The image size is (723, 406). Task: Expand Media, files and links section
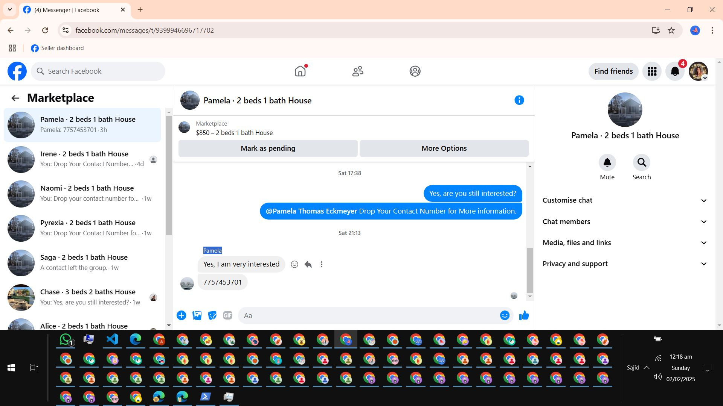pos(625,243)
